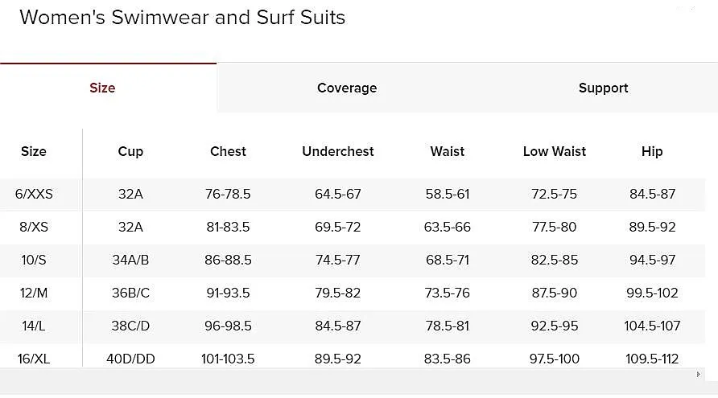
Task: Select the 14/L size row label
Action: 34,326
